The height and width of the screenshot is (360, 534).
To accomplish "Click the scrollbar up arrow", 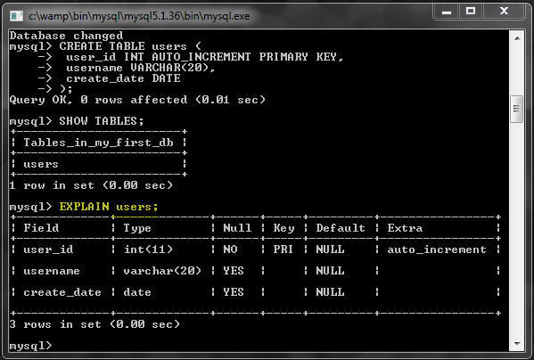I will pos(517,38).
